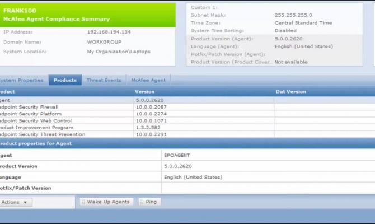The width and height of the screenshot is (375, 224).
Task: Click version 10.0.0.1071 cell
Action: pos(151,120)
